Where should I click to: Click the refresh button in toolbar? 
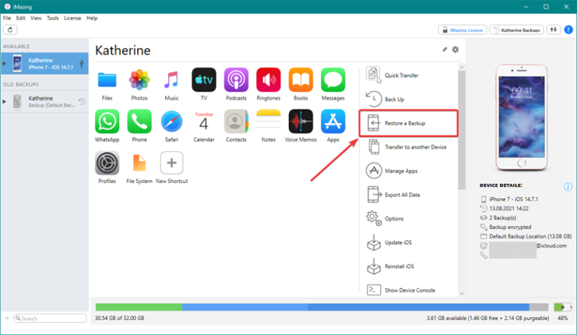[10, 30]
